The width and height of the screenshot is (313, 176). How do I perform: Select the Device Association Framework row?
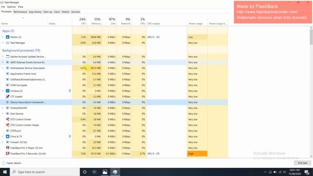(114, 102)
